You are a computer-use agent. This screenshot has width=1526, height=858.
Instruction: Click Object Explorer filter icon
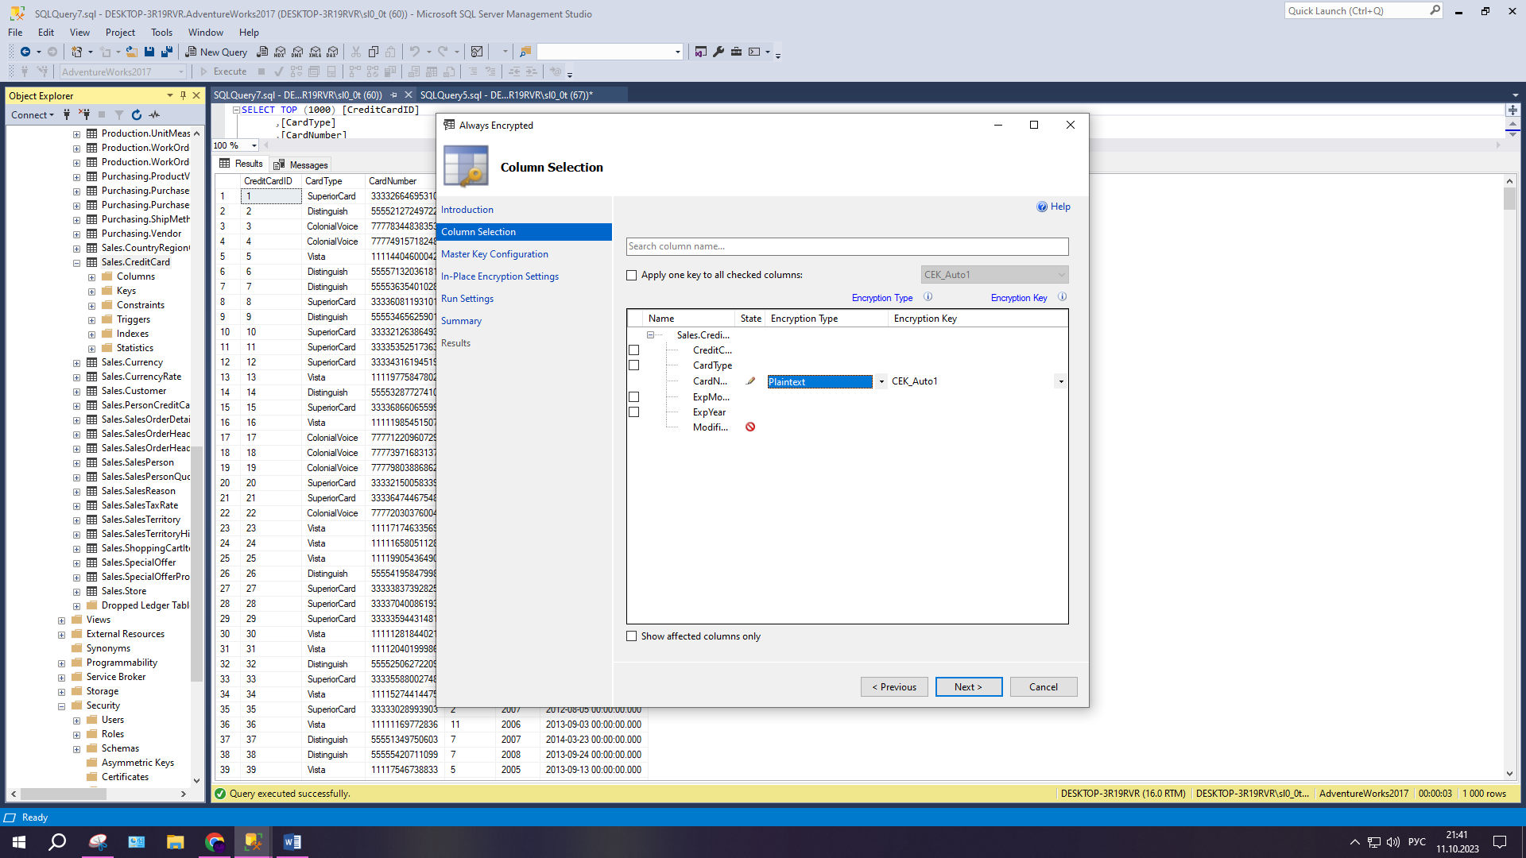point(119,115)
